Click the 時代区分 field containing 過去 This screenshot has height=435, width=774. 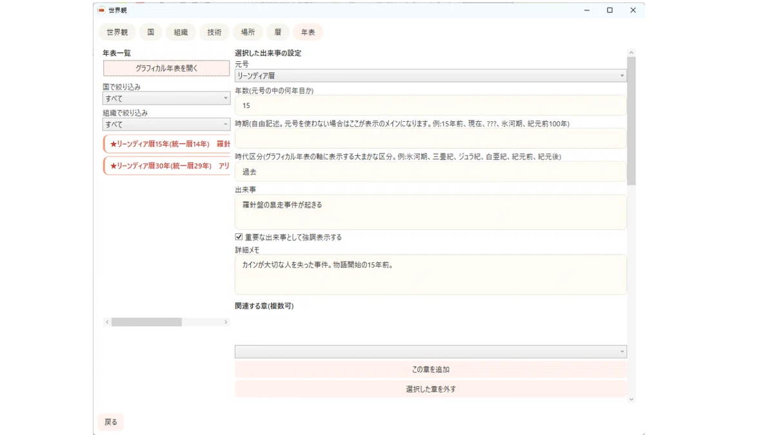[x=431, y=172]
